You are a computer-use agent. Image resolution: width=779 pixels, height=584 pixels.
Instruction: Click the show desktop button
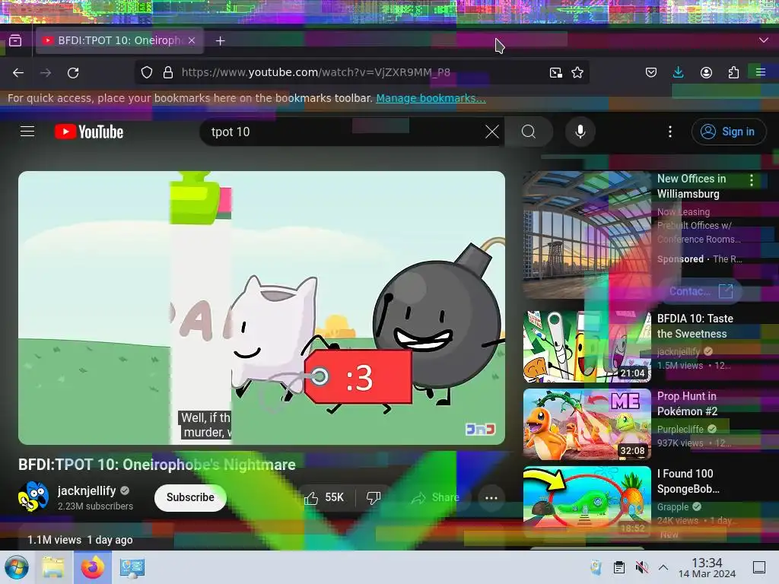coord(759,567)
